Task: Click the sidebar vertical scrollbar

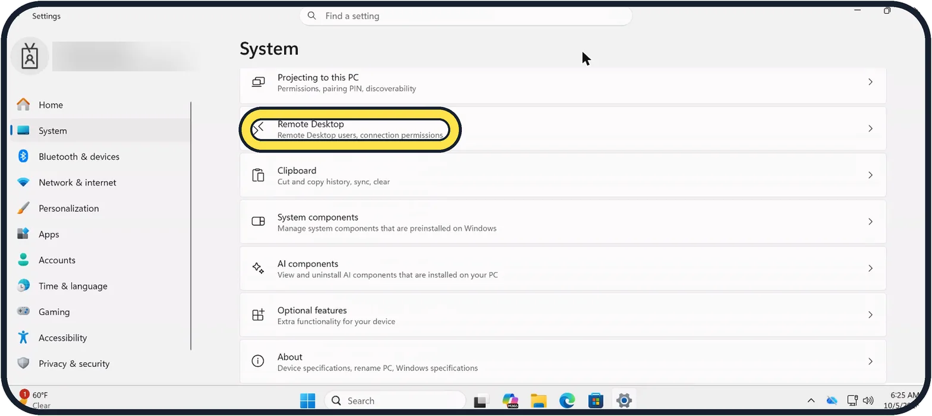Action: click(x=191, y=226)
